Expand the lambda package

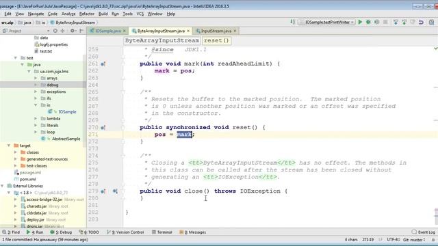[36, 118]
